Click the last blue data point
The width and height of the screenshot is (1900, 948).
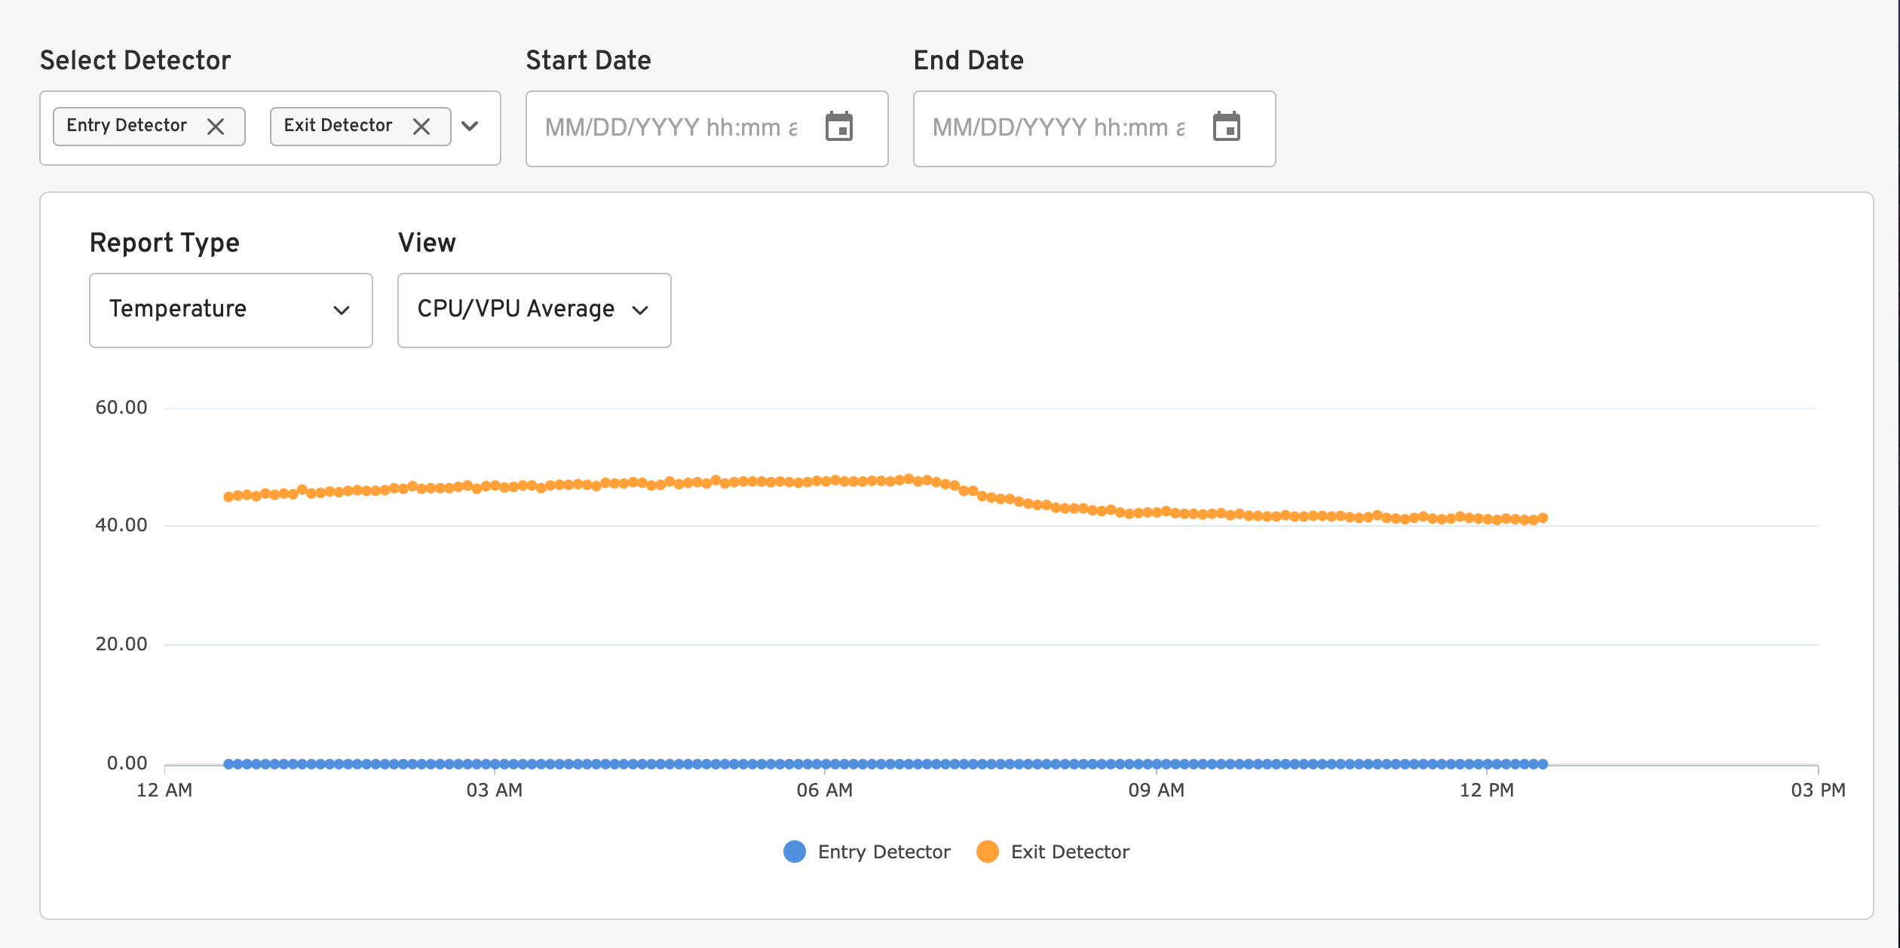coord(1543,764)
